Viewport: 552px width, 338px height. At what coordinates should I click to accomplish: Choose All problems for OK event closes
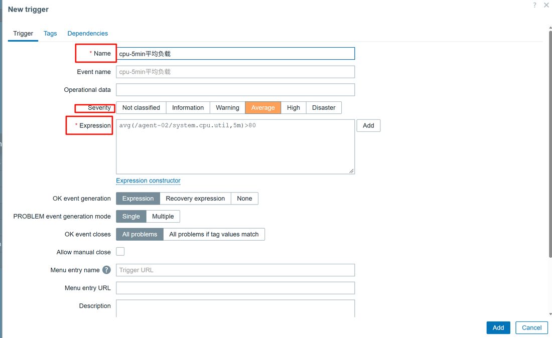tap(140, 234)
